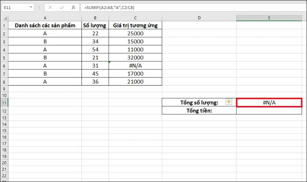The height and width of the screenshot is (182, 307).
Task: Select row 11 header
Action: 4,103
